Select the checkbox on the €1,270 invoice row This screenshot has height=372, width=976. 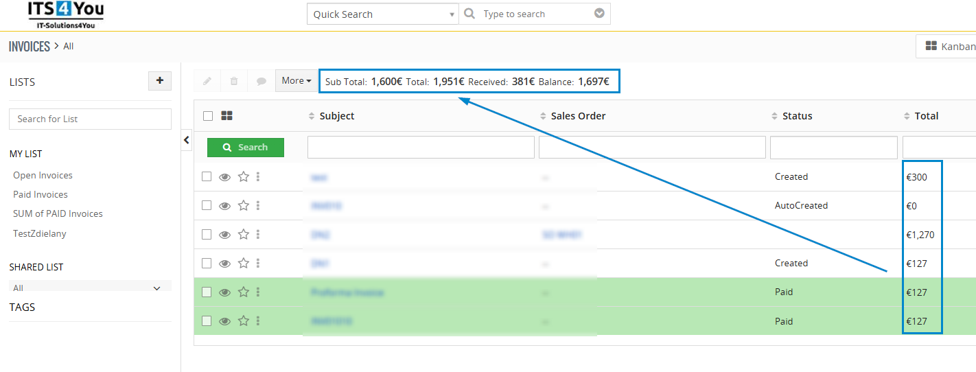(x=207, y=235)
